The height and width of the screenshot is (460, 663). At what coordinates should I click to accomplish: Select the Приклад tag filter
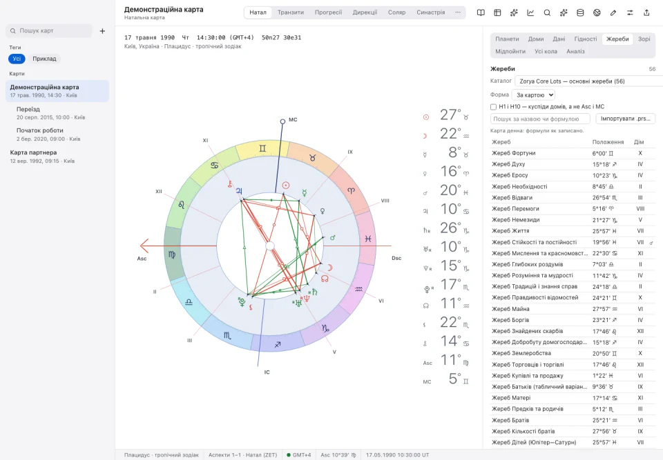(x=44, y=59)
